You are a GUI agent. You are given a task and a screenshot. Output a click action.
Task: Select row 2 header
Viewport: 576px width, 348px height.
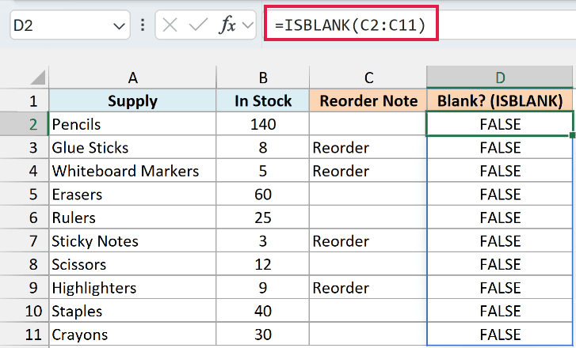click(25, 124)
